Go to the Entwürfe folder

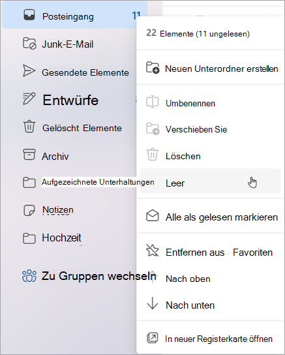pos(71,100)
